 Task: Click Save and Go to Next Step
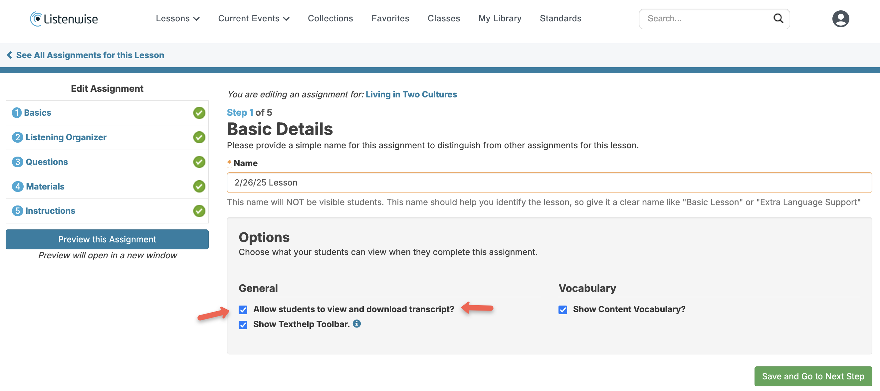pos(813,376)
